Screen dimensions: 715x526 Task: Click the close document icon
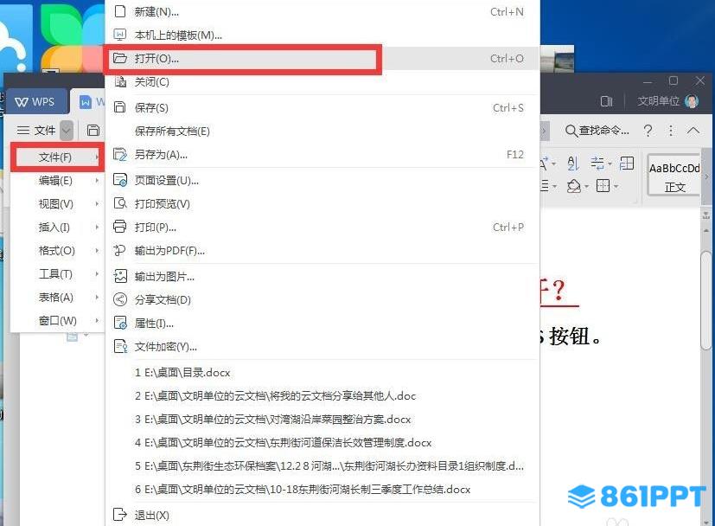(x=120, y=81)
